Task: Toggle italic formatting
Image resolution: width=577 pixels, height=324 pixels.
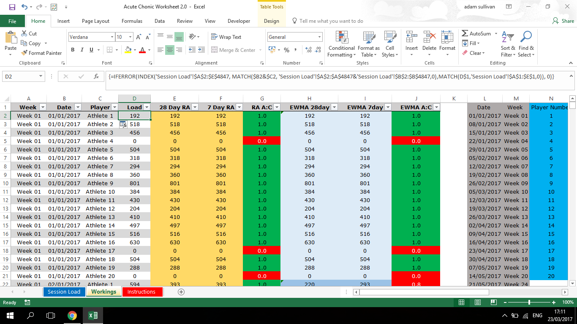Action: [82, 50]
